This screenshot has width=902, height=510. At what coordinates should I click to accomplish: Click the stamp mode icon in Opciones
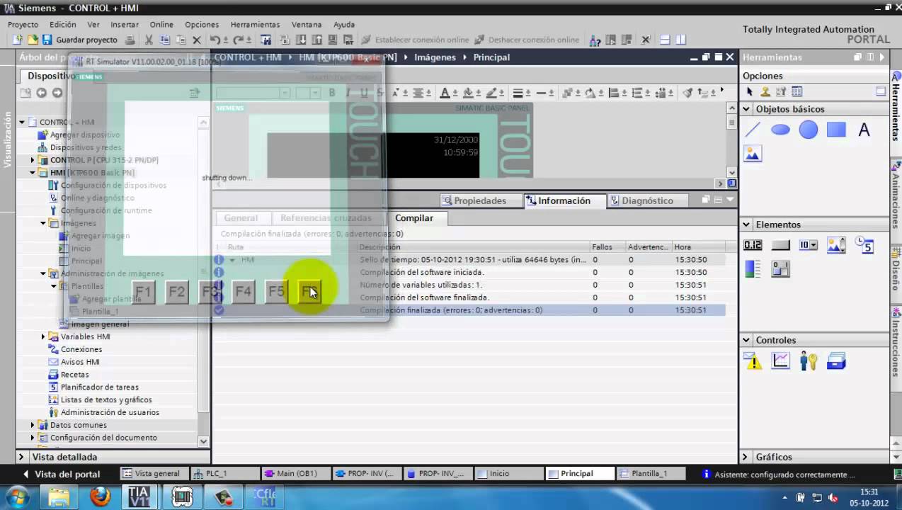(x=765, y=92)
